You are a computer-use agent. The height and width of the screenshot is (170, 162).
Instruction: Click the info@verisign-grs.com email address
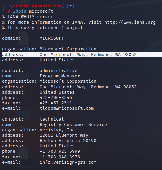tap(68, 162)
